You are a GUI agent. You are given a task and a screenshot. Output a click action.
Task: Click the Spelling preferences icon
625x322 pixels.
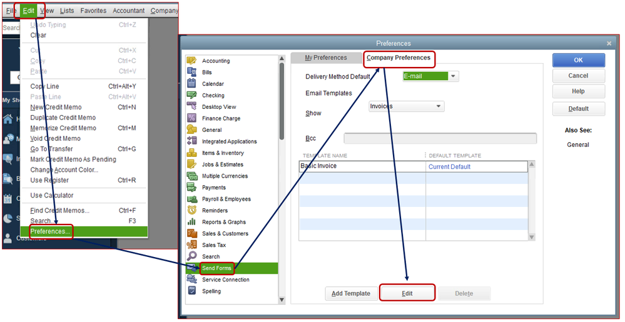click(x=191, y=291)
